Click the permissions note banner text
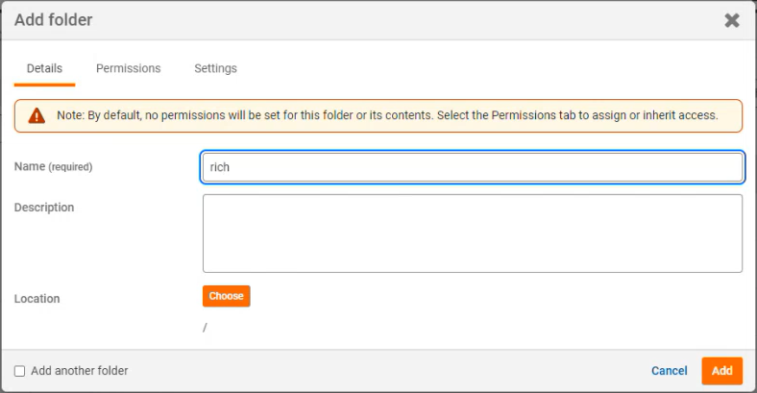Viewport: 757px width, 393px height. coord(386,115)
